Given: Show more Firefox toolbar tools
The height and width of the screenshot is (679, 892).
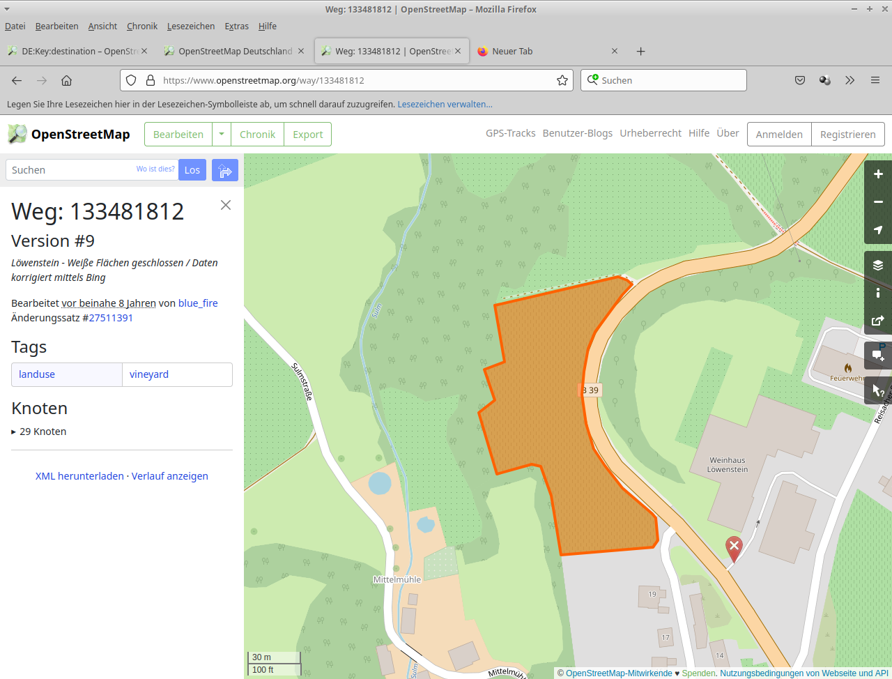Looking at the screenshot, I should click(x=849, y=80).
